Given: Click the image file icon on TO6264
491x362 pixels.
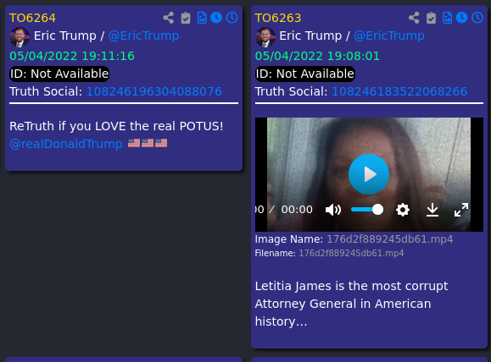Looking at the screenshot, I should (x=202, y=18).
